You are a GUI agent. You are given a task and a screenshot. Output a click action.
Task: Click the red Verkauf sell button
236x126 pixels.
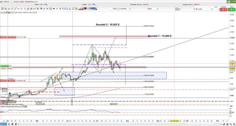pyautogui.click(x=224, y=9)
